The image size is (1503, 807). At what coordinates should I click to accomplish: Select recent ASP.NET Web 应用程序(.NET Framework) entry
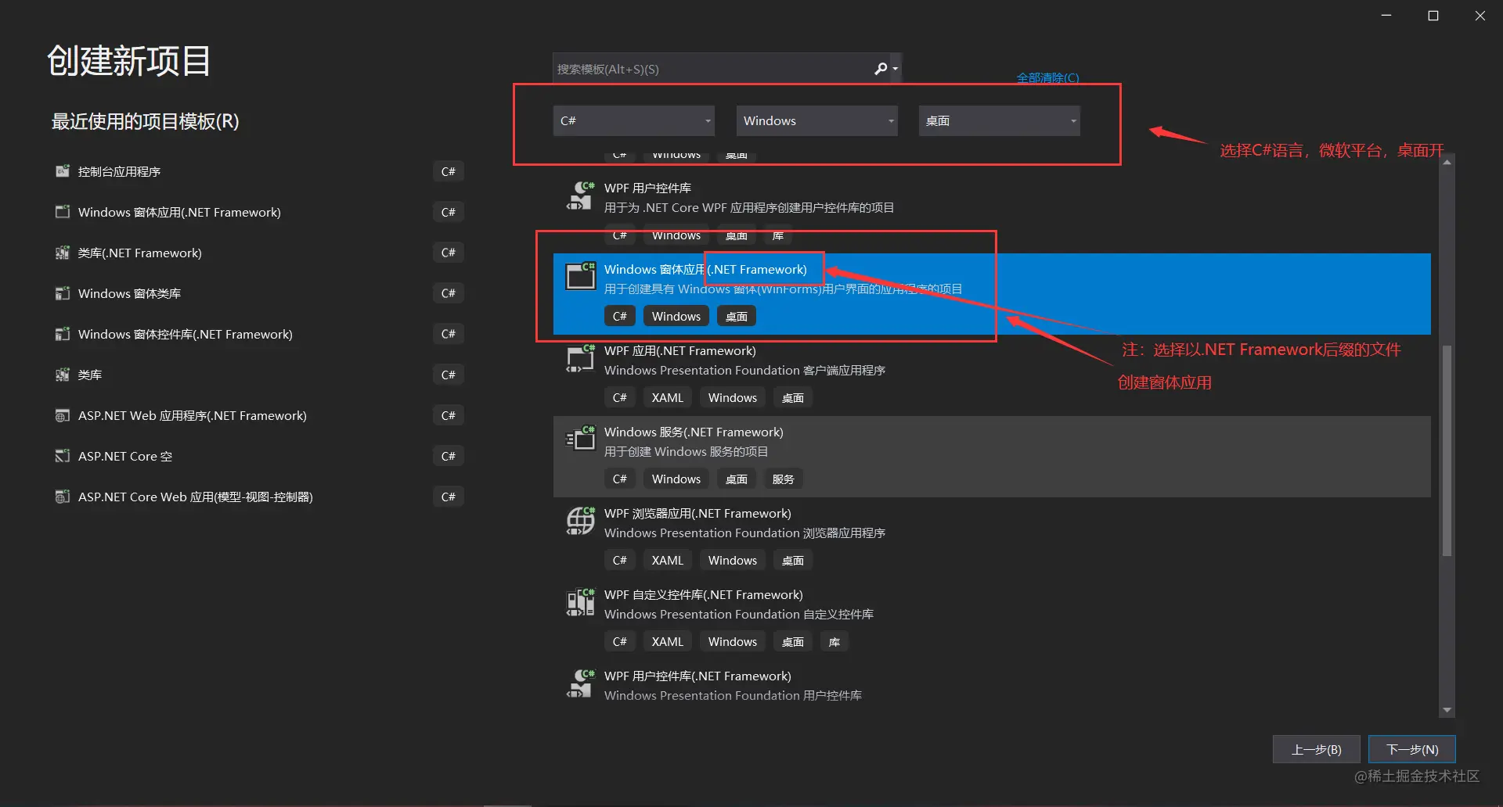point(258,415)
